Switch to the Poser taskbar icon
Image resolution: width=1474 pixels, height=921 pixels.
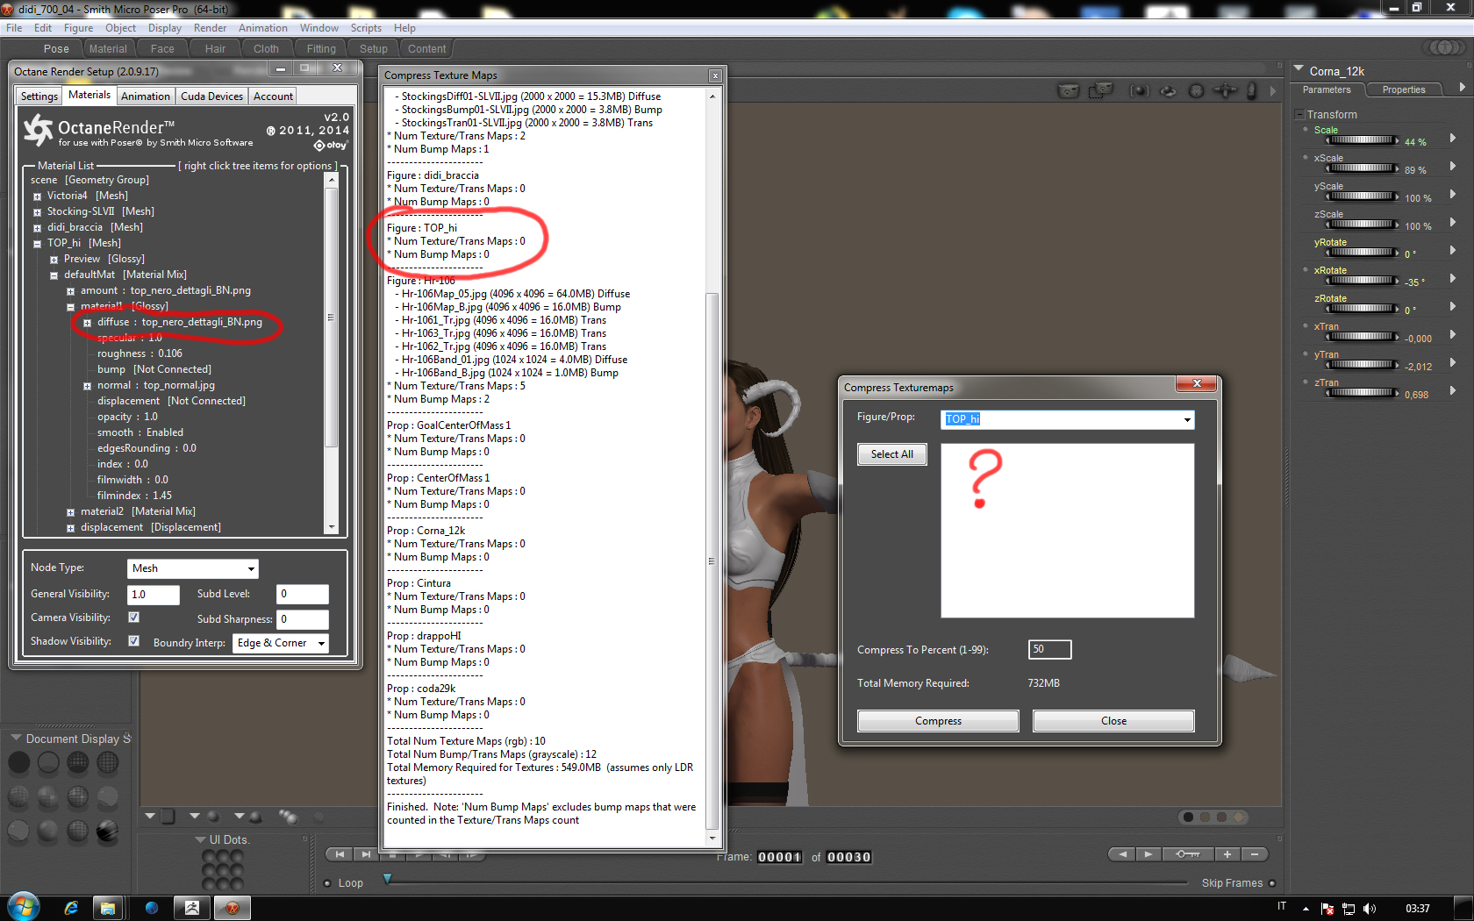(233, 908)
